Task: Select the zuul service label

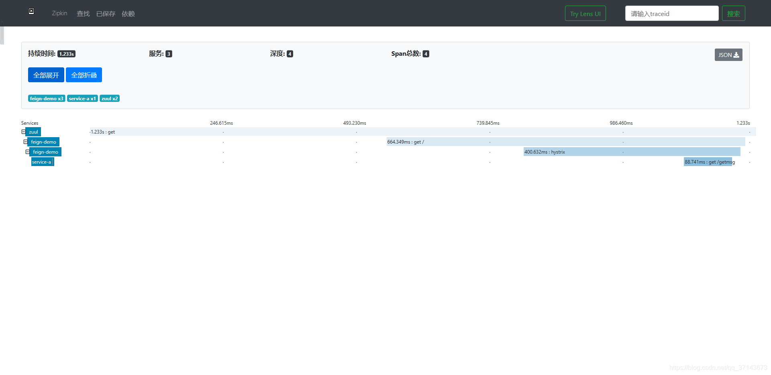Action: [x=33, y=132]
